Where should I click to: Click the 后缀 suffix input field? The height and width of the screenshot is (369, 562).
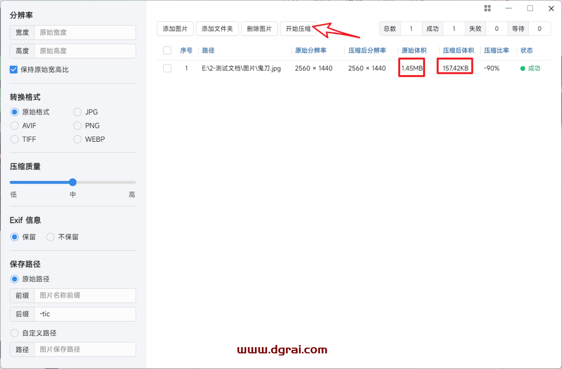tap(84, 314)
